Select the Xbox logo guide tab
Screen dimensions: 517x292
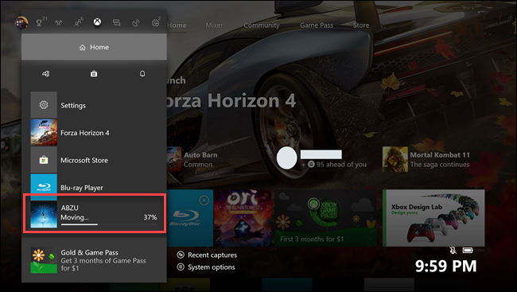pyautogui.click(x=97, y=22)
